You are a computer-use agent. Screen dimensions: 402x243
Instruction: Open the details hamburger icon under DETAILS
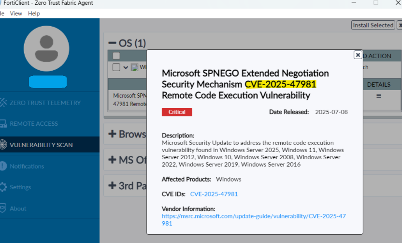pyautogui.click(x=379, y=96)
